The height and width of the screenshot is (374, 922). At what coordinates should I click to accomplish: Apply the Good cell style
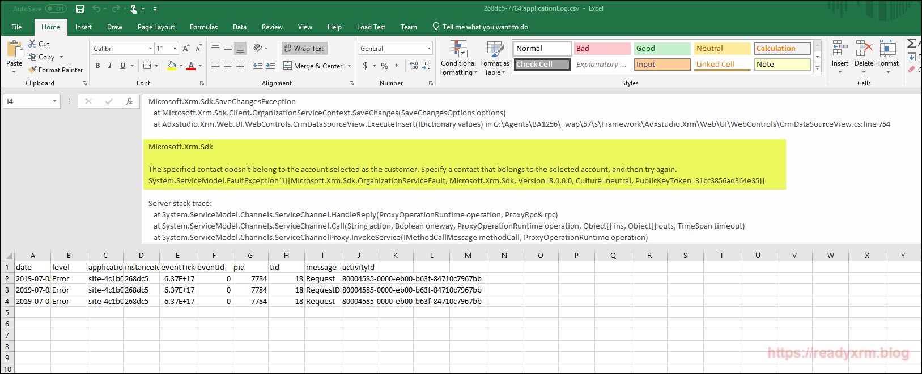pos(661,48)
